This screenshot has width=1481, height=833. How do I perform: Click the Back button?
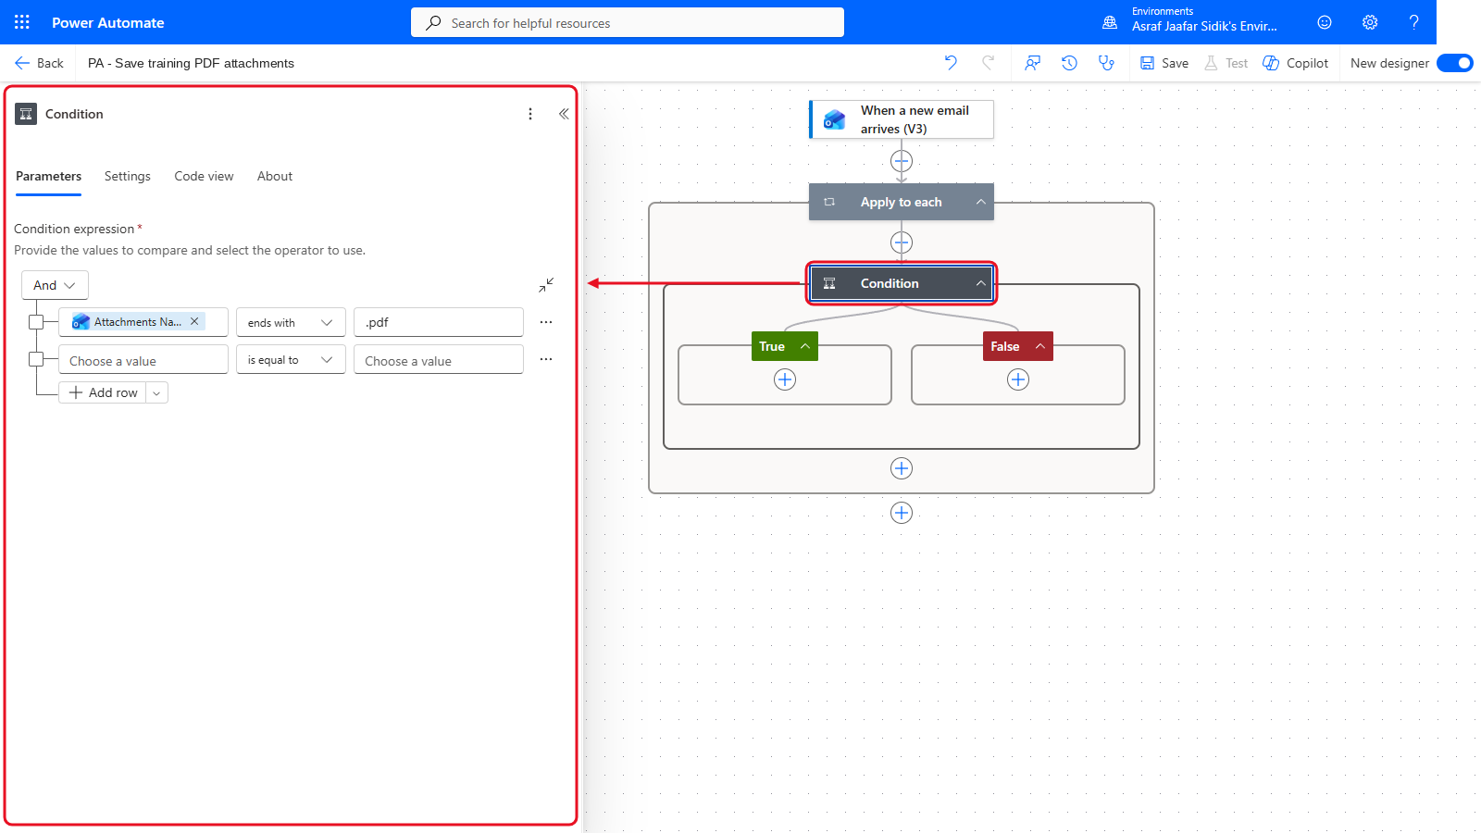[39, 63]
